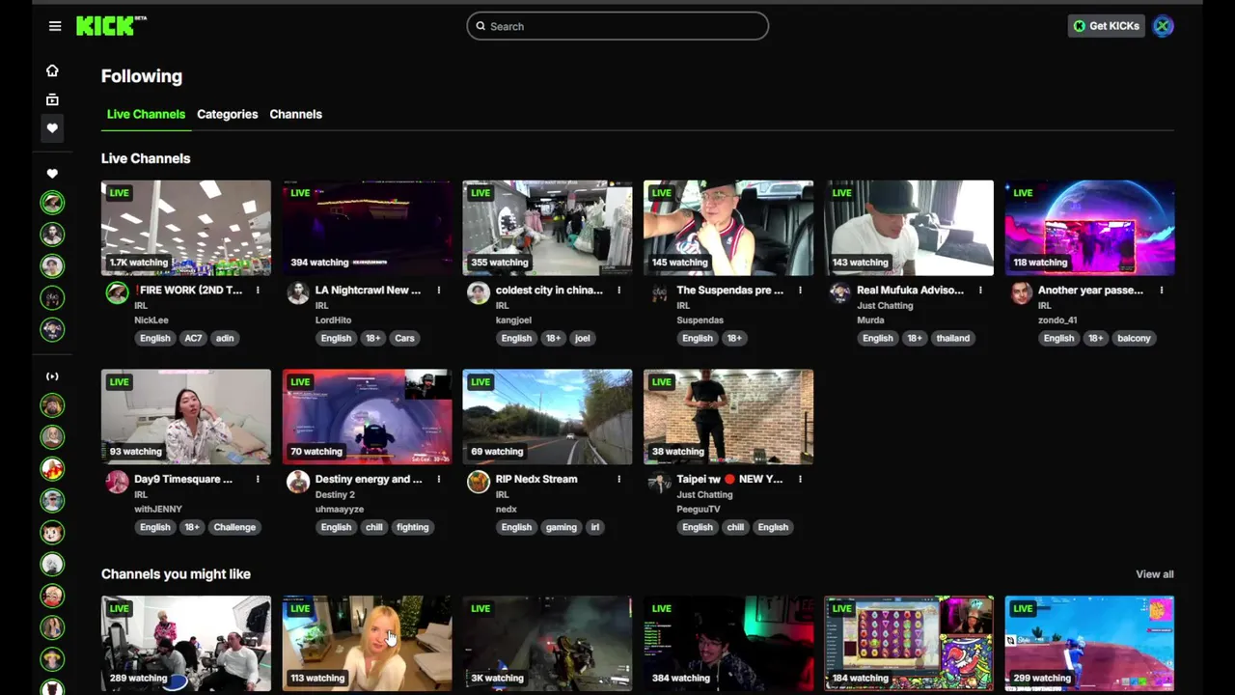
Task: Open zondo_41 channel avatar
Action: point(1021,293)
